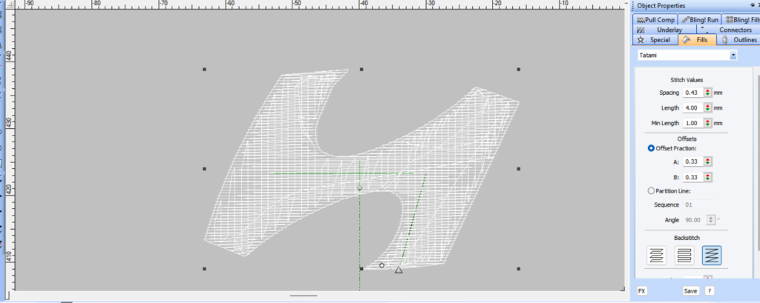Click the Min Length value field
760x303 pixels.
click(x=693, y=123)
